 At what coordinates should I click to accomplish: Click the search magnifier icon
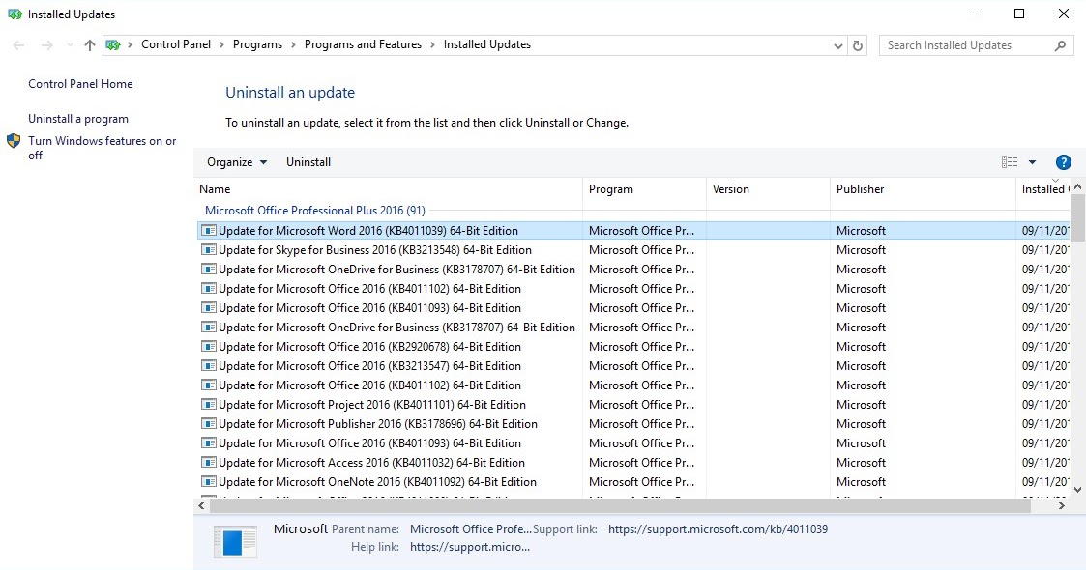pos(1060,45)
